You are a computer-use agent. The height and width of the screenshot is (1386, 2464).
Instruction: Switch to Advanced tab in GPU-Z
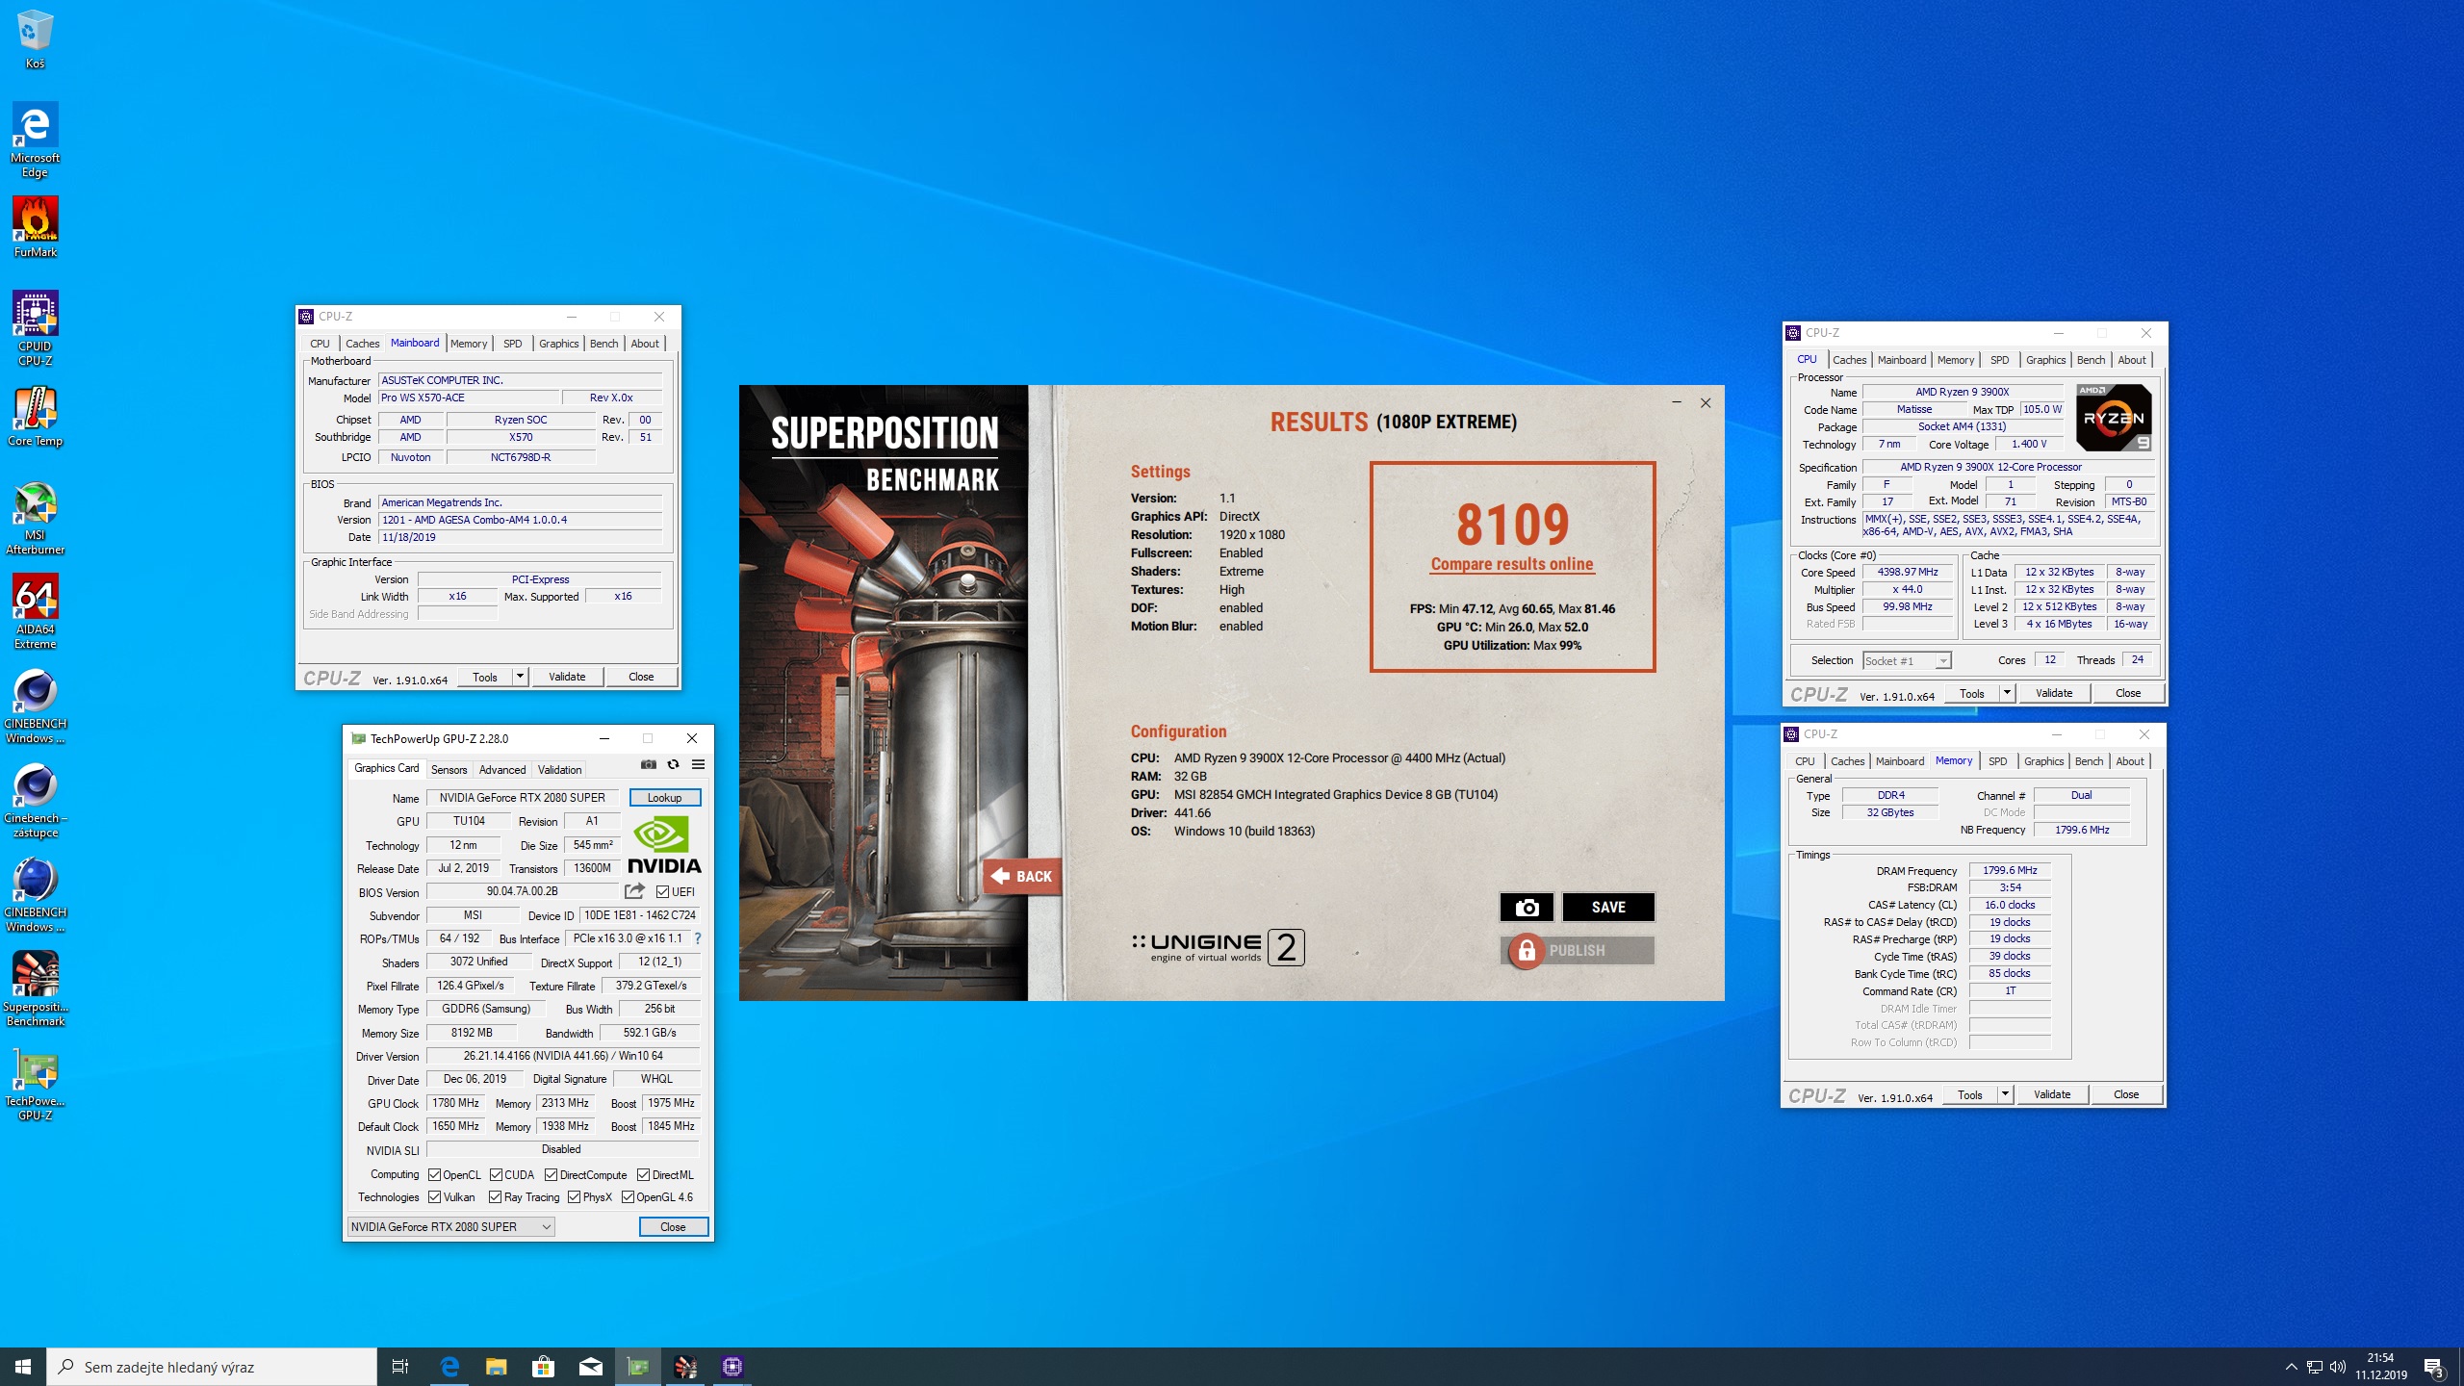coord(502,770)
